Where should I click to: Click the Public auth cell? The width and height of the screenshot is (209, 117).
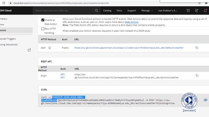tap(65, 48)
